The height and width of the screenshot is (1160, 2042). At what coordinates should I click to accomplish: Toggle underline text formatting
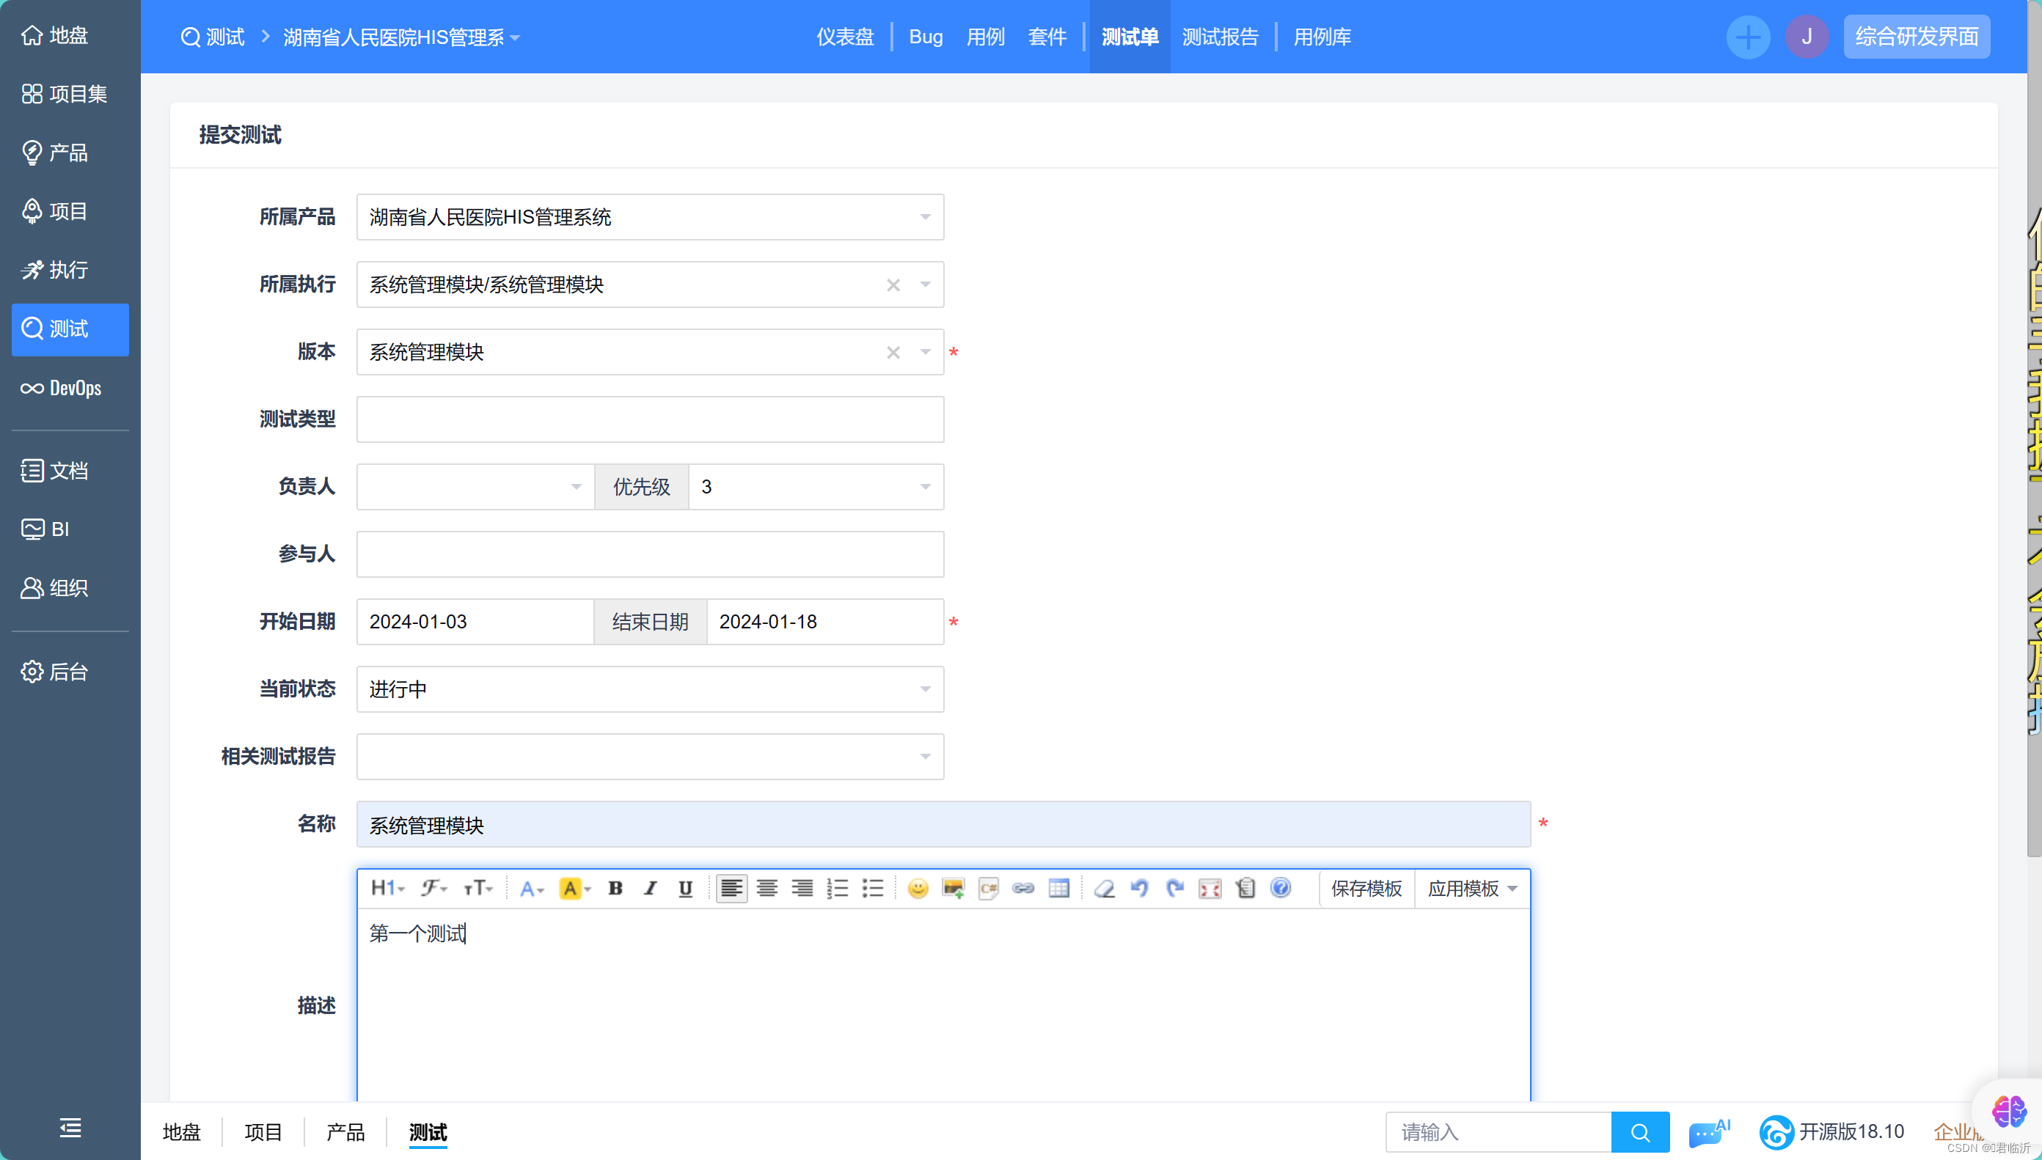click(685, 888)
